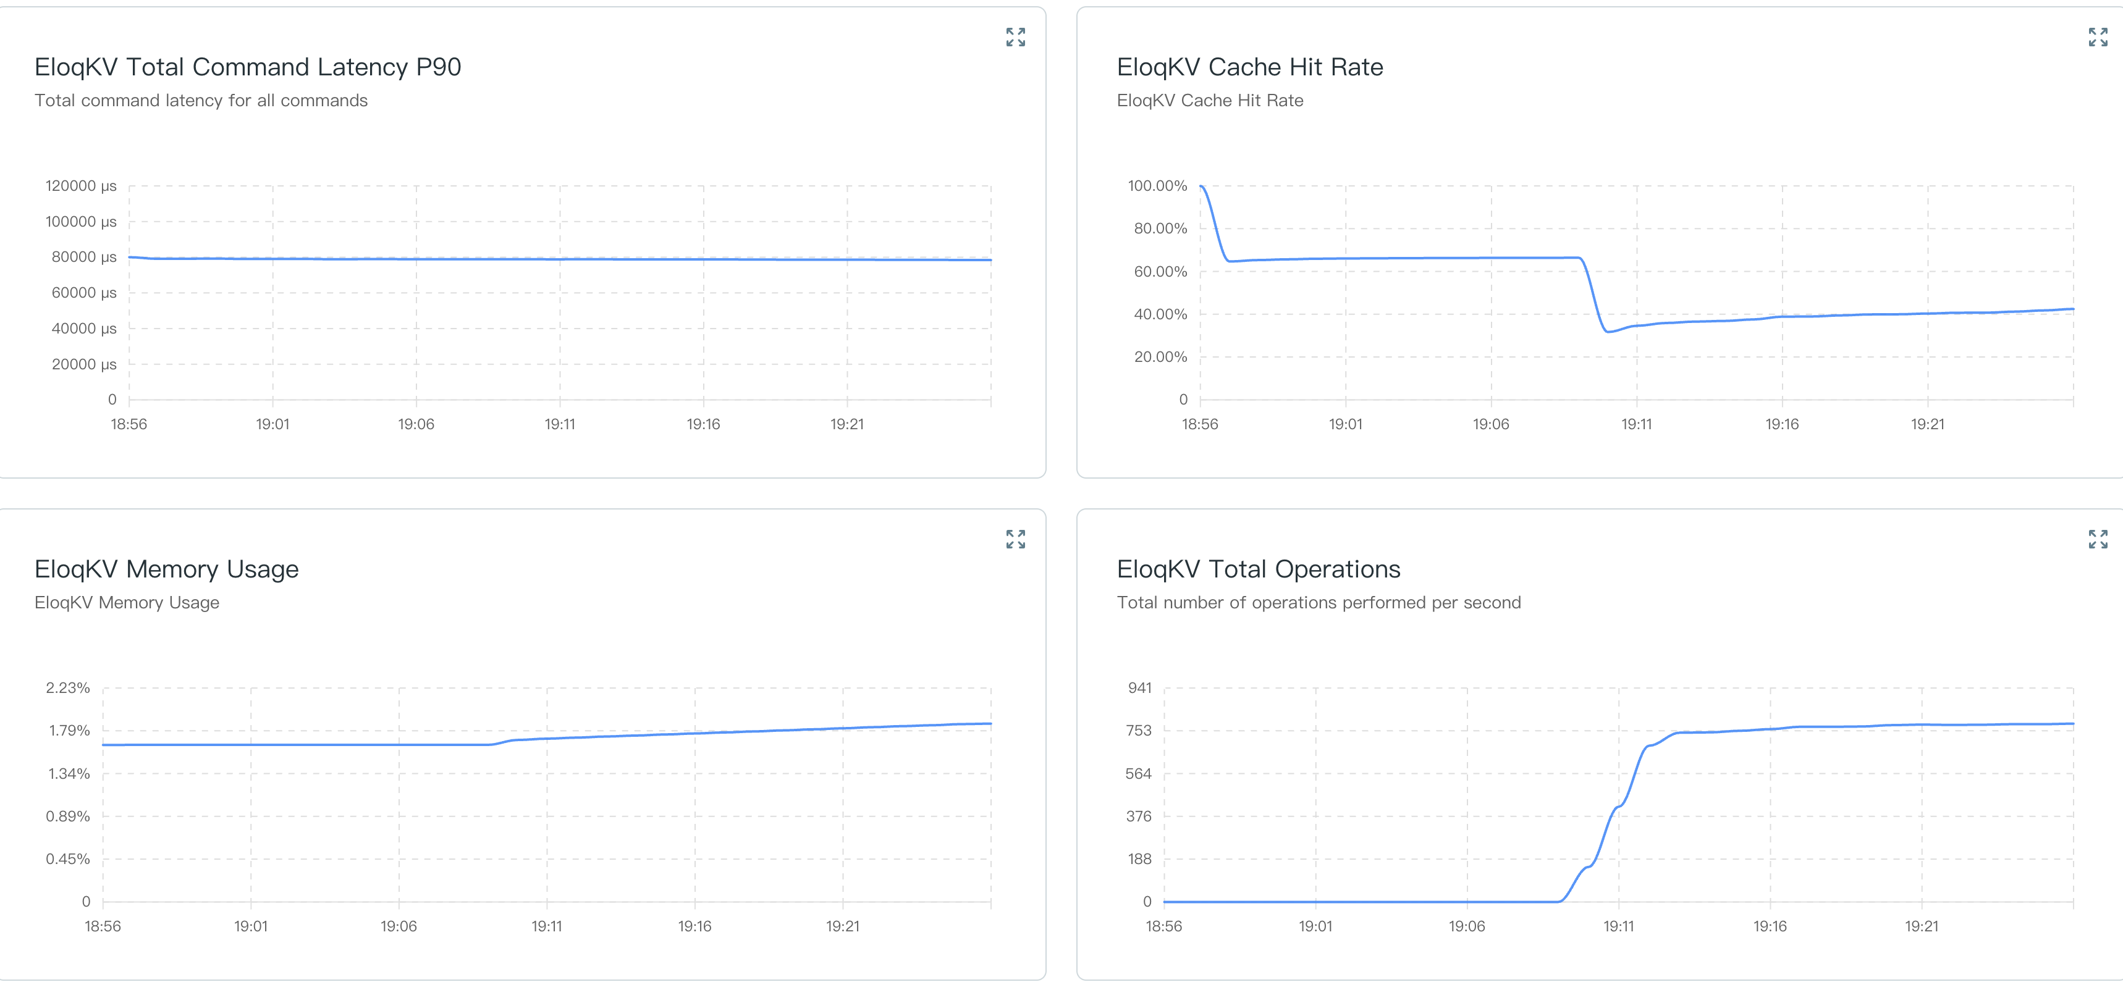Click the 19:11 label on the latency chart
Screen dimensions: 2123x982
560,424
